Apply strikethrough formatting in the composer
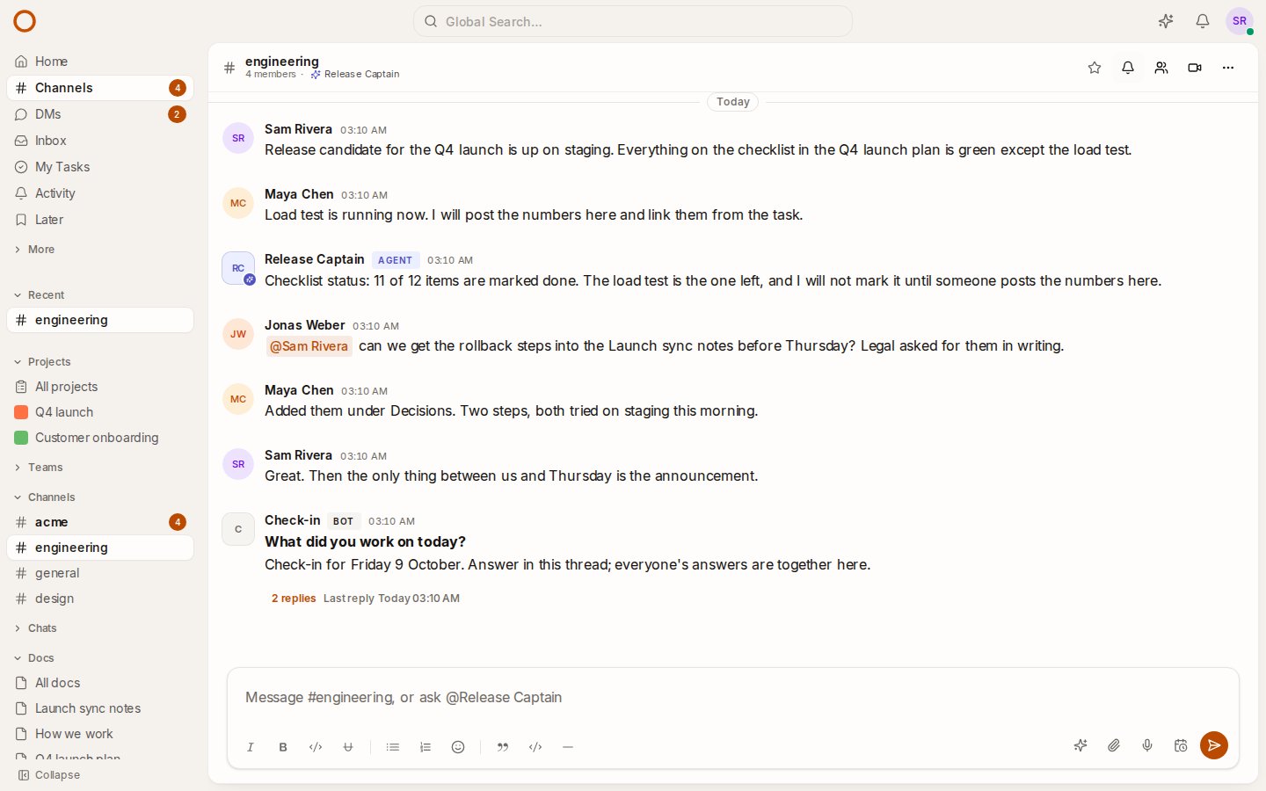Image resolution: width=1266 pixels, height=791 pixels. 348,747
